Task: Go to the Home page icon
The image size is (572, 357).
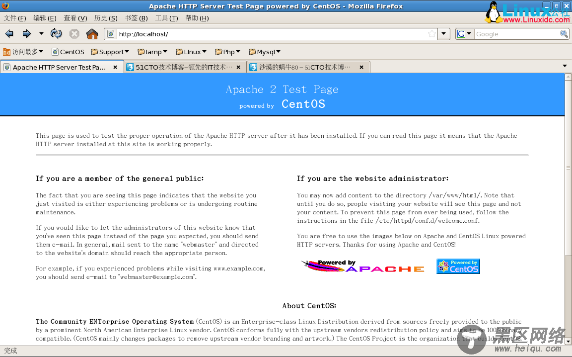Action: (92, 34)
